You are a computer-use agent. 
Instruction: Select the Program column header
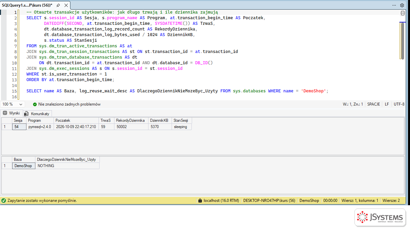tap(40, 120)
